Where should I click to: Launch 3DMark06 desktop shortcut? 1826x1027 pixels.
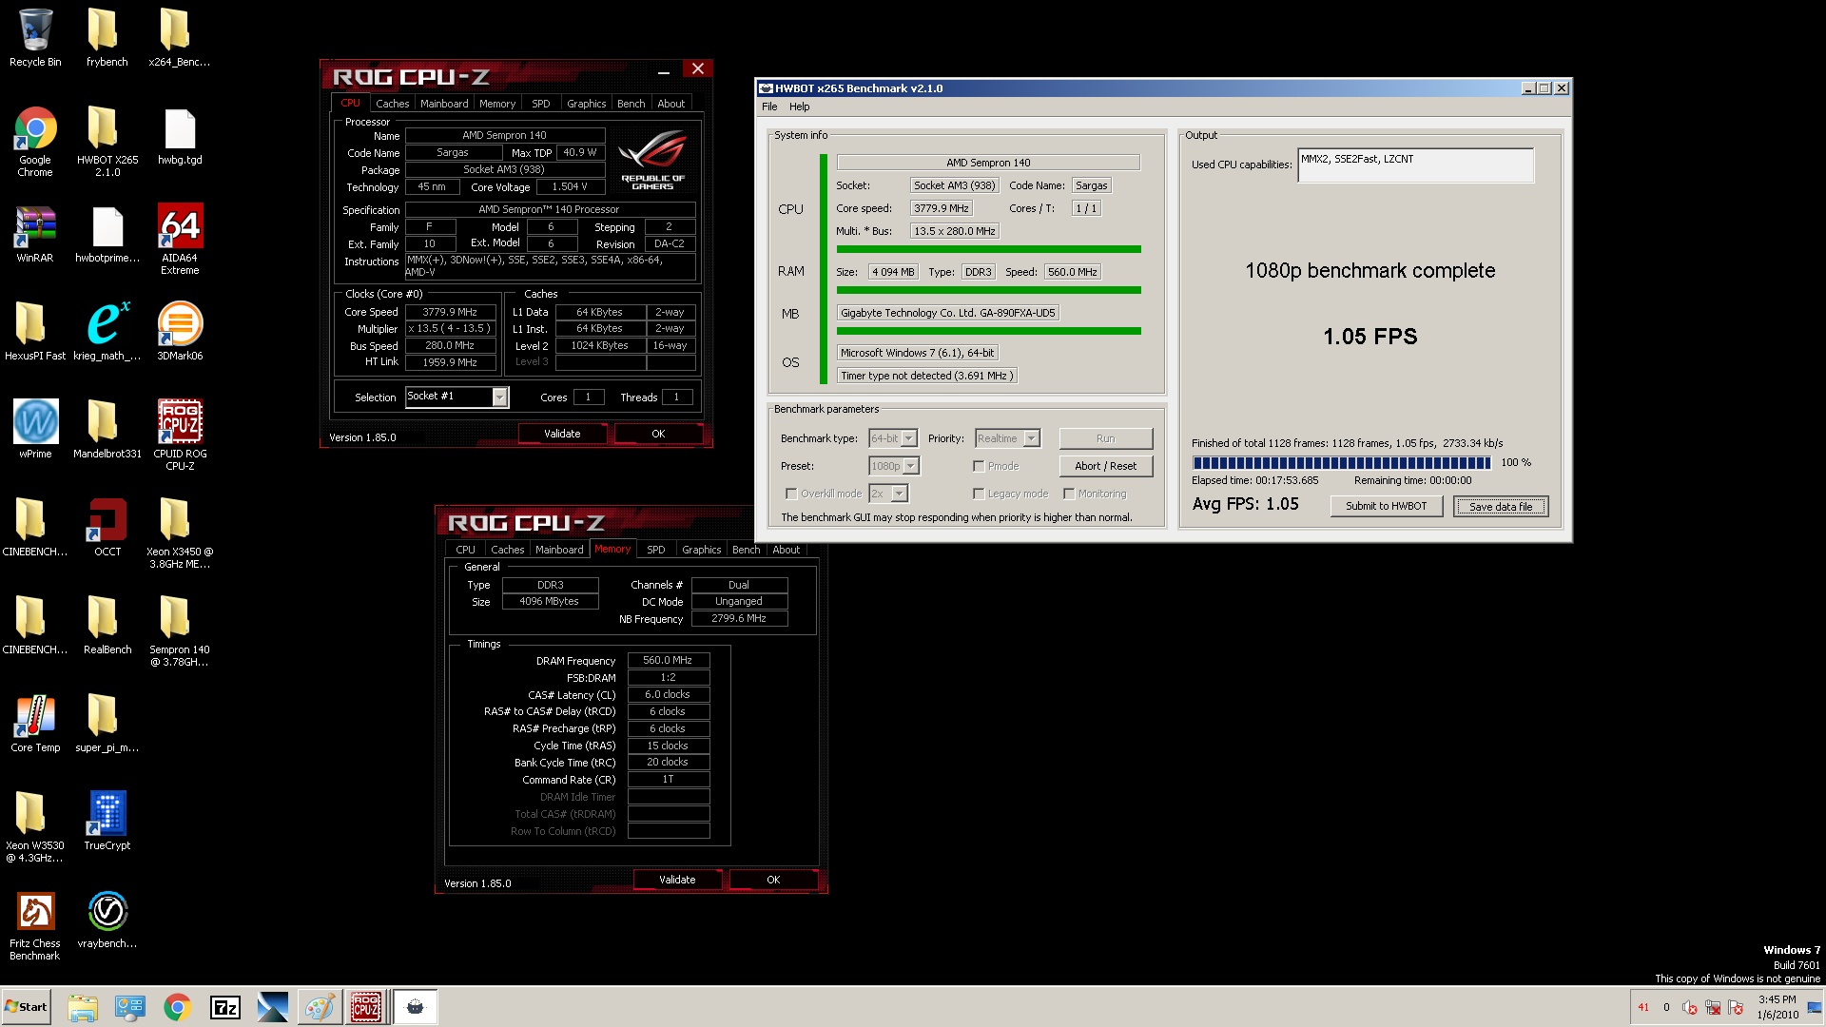pyautogui.click(x=180, y=331)
